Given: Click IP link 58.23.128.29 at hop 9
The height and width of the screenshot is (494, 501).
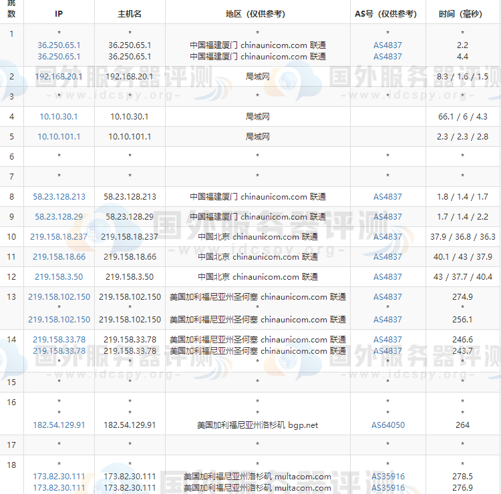Looking at the screenshot, I should coord(59,217).
